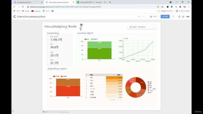Screen dimensions: 203x114
Task: Click the red legend swatch in spending chart
Action: coord(54,76)
